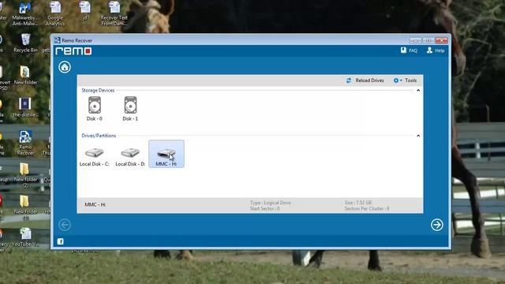Select Disk - 1 storage device

pos(130,109)
